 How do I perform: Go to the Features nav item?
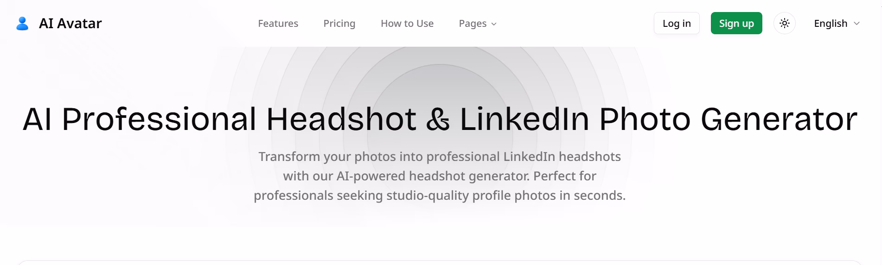click(278, 24)
